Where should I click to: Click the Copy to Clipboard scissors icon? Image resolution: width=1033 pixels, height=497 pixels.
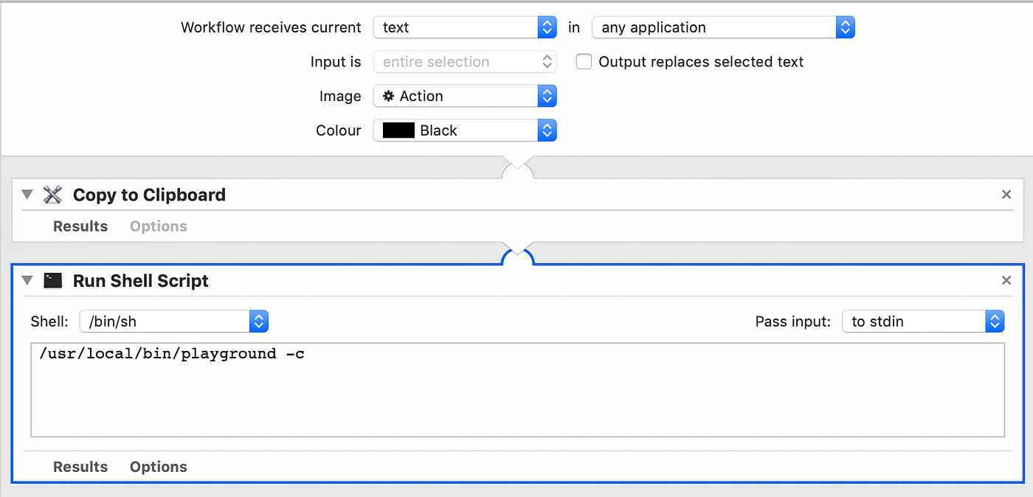(52, 195)
